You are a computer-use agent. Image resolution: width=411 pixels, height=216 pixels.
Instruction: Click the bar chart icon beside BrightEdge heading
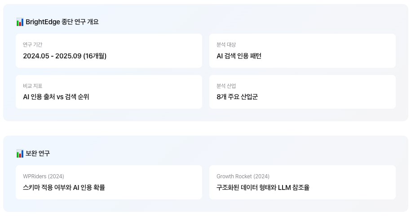(20, 22)
